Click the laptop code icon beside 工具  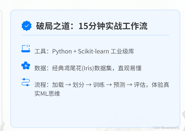point(26,49)
